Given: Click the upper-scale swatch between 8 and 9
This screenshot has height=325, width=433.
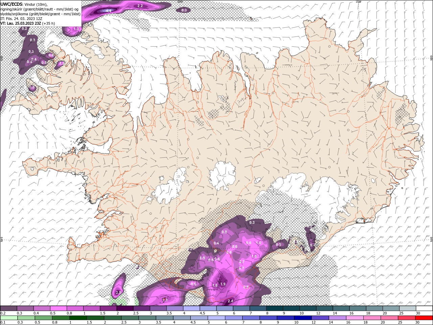Looking at the screenshot, I should pos(275,308).
